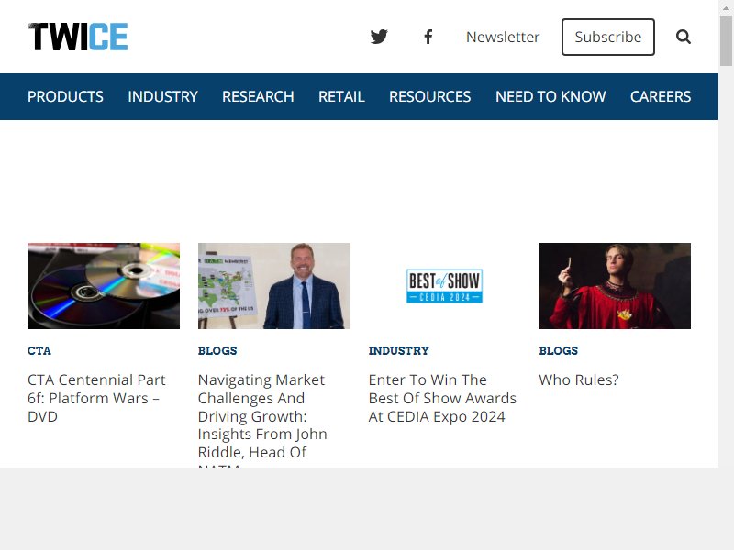Open the Facebook page icon

coord(428,37)
